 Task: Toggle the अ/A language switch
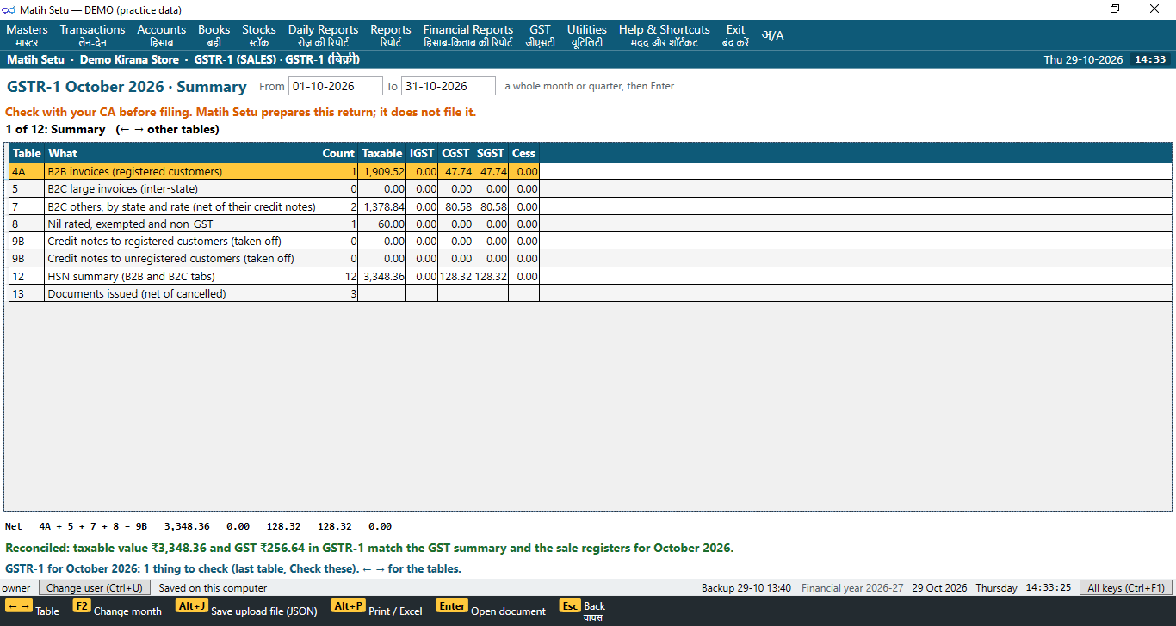tap(772, 35)
